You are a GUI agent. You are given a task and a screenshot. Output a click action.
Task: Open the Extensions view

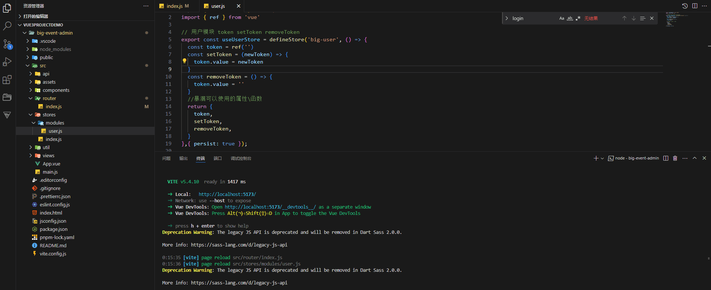pyautogui.click(x=7, y=80)
